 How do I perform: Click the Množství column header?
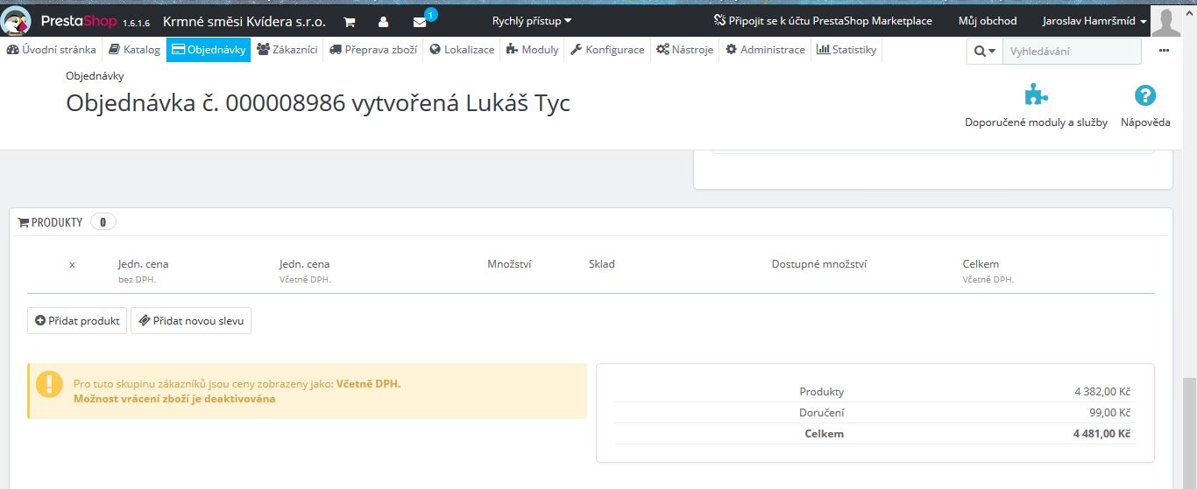pyautogui.click(x=509, y=264)
